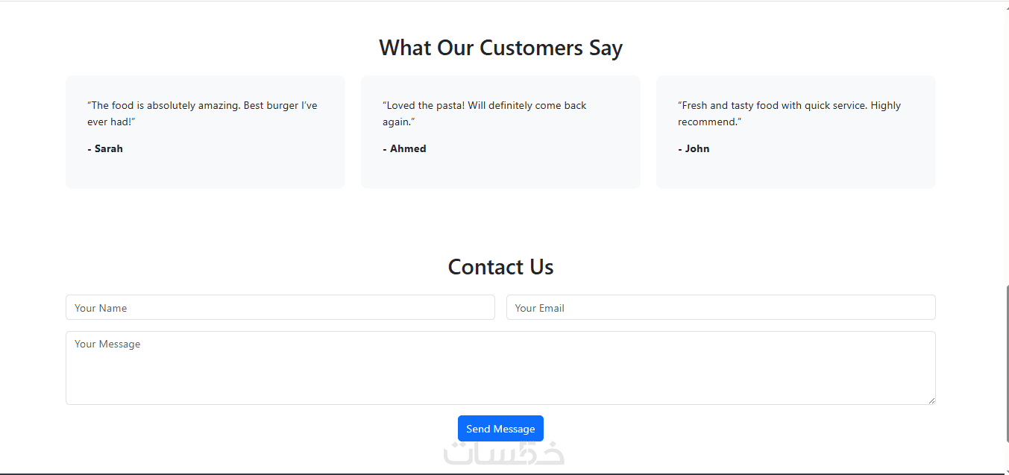Image resolution: width=1009 pixels, height=475 pixels.
Task: Select Sarah's testimonial card
Action: 205,172
